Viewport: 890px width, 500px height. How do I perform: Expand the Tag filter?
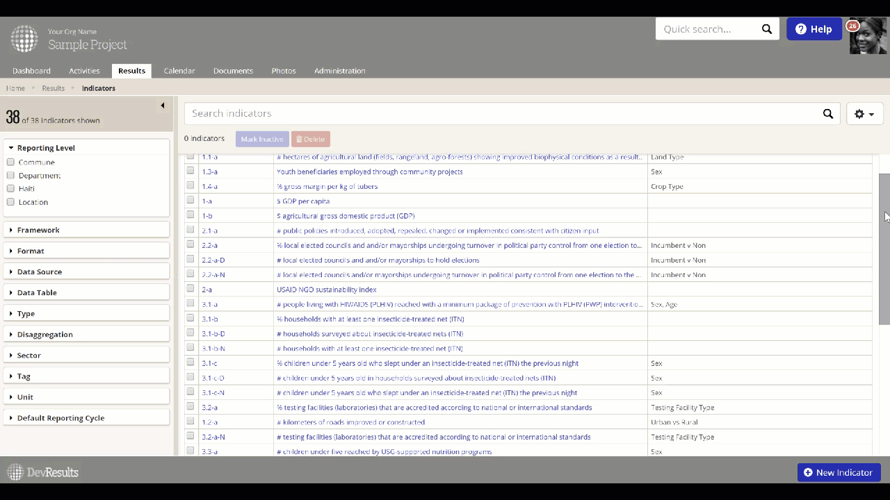86,376
